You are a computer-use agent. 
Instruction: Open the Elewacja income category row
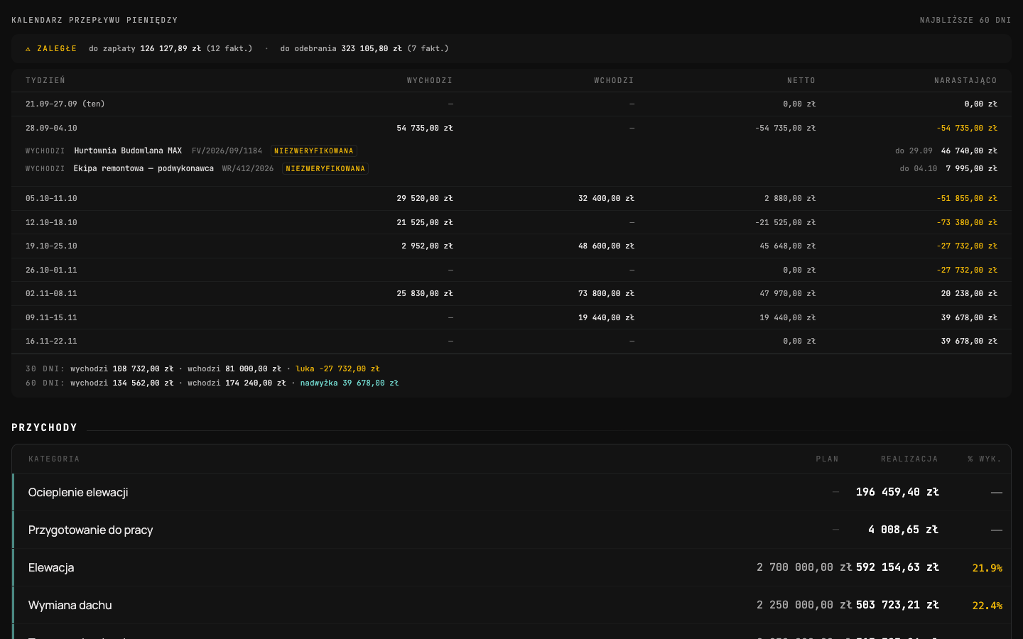pos(511,567)
